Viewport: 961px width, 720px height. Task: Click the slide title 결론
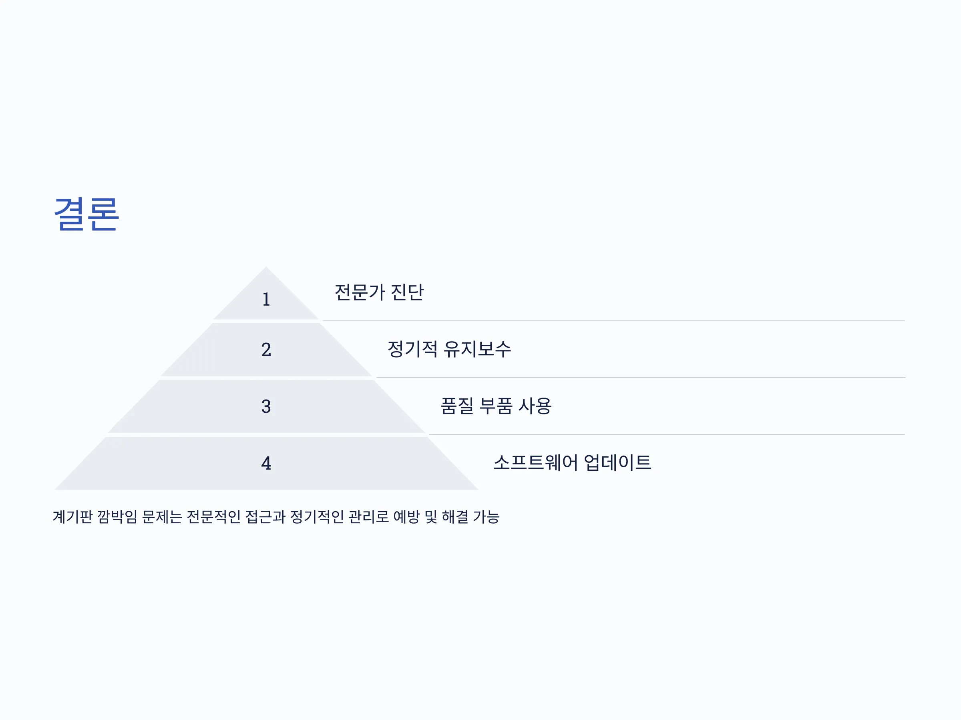pyautogui.click(x=86, y=214)
